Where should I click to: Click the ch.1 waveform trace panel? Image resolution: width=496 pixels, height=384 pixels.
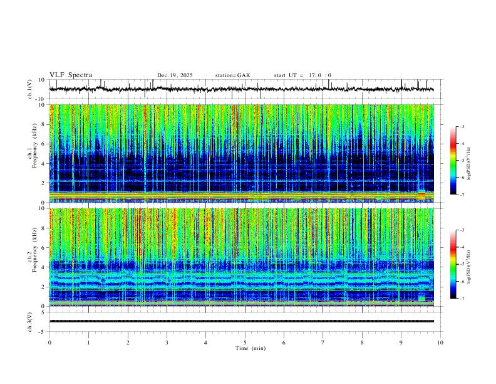tap(246, 89)
